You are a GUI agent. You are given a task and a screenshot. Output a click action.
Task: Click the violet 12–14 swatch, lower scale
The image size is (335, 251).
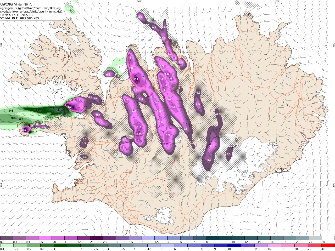tap(248, 245)
